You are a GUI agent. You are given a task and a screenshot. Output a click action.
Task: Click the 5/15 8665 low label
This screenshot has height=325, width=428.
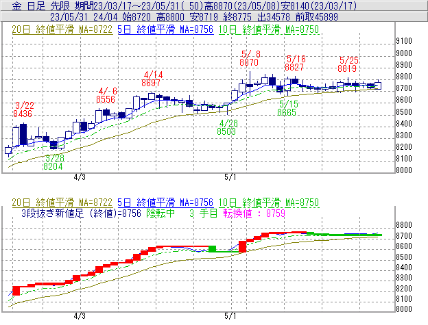(x=287, y=108)
